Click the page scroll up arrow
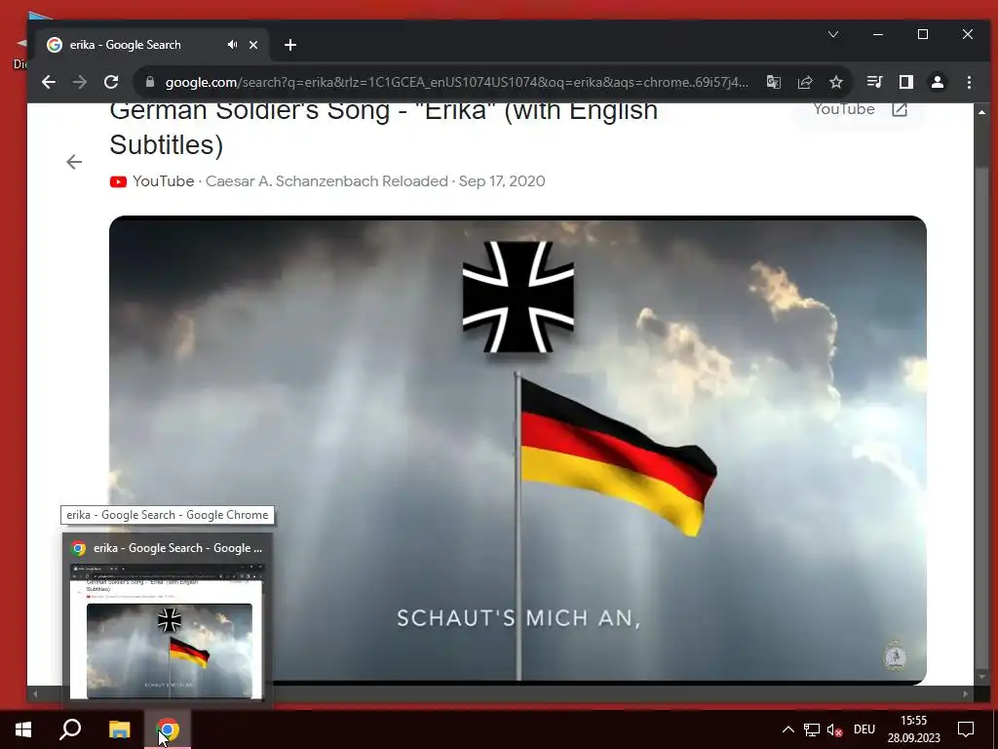 pyautogui.click(x=981, y=112)
